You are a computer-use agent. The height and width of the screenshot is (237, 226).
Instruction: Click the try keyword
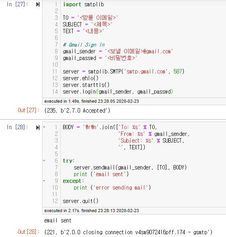[x=67, y=161]
